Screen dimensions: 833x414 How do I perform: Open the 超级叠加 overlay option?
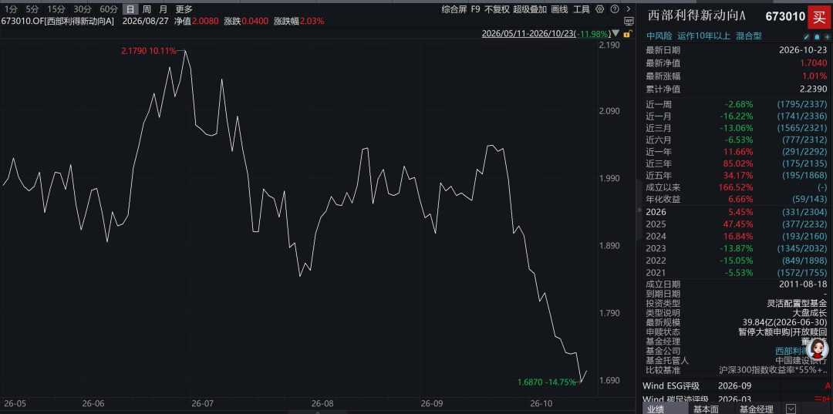[x=530, y=9]
